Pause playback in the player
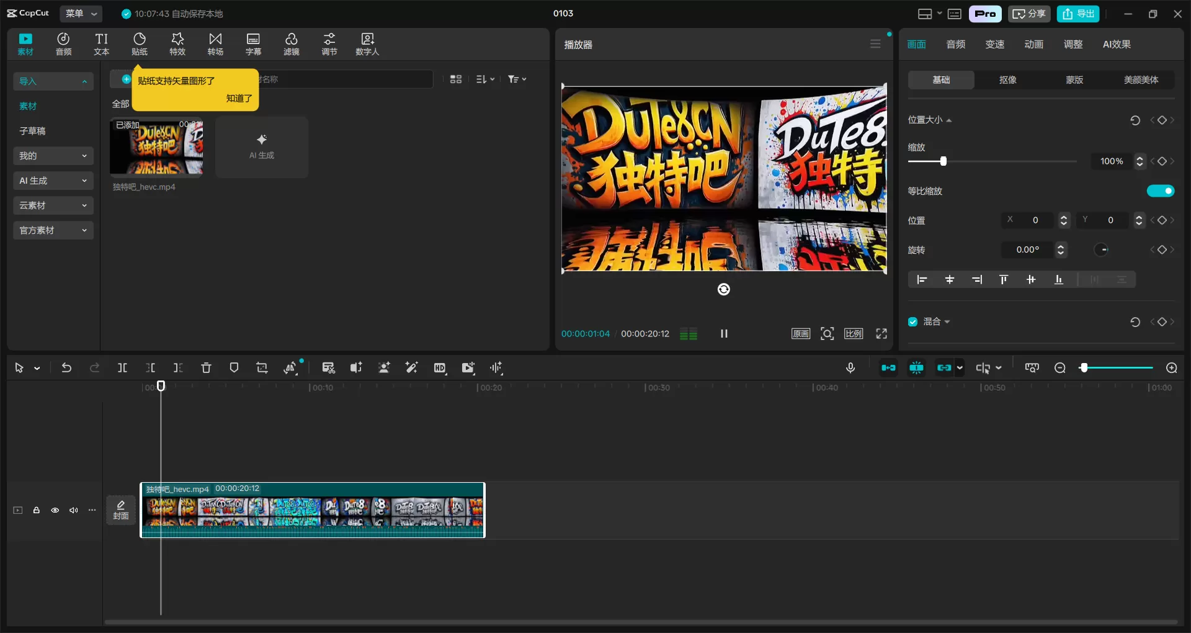 [723, 334]
